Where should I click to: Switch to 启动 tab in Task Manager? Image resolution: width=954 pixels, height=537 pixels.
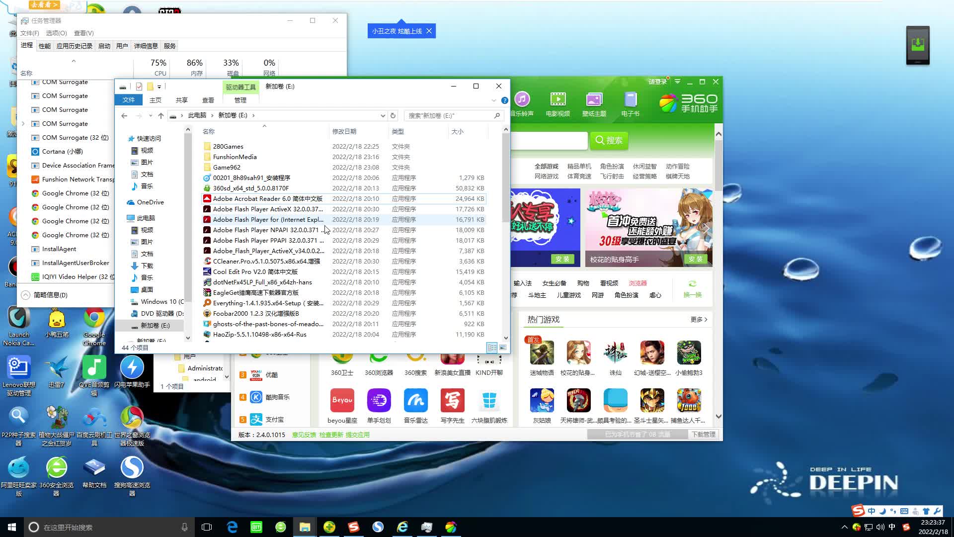click(x=104, y=46)
